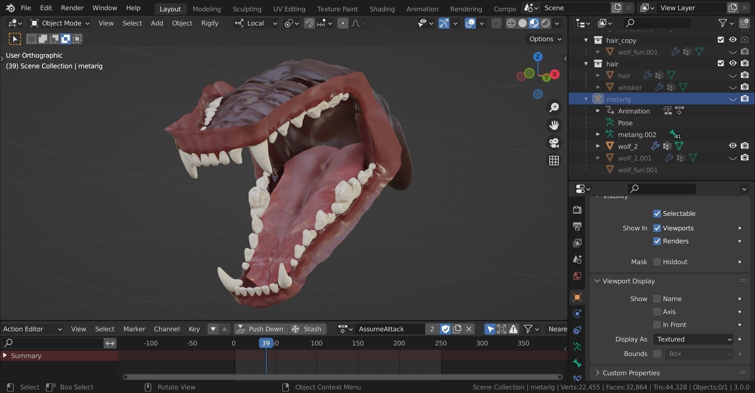Select solid viewport shading
Image resolution: width=755 pixels, height=393 pixels.
point(522,24)
